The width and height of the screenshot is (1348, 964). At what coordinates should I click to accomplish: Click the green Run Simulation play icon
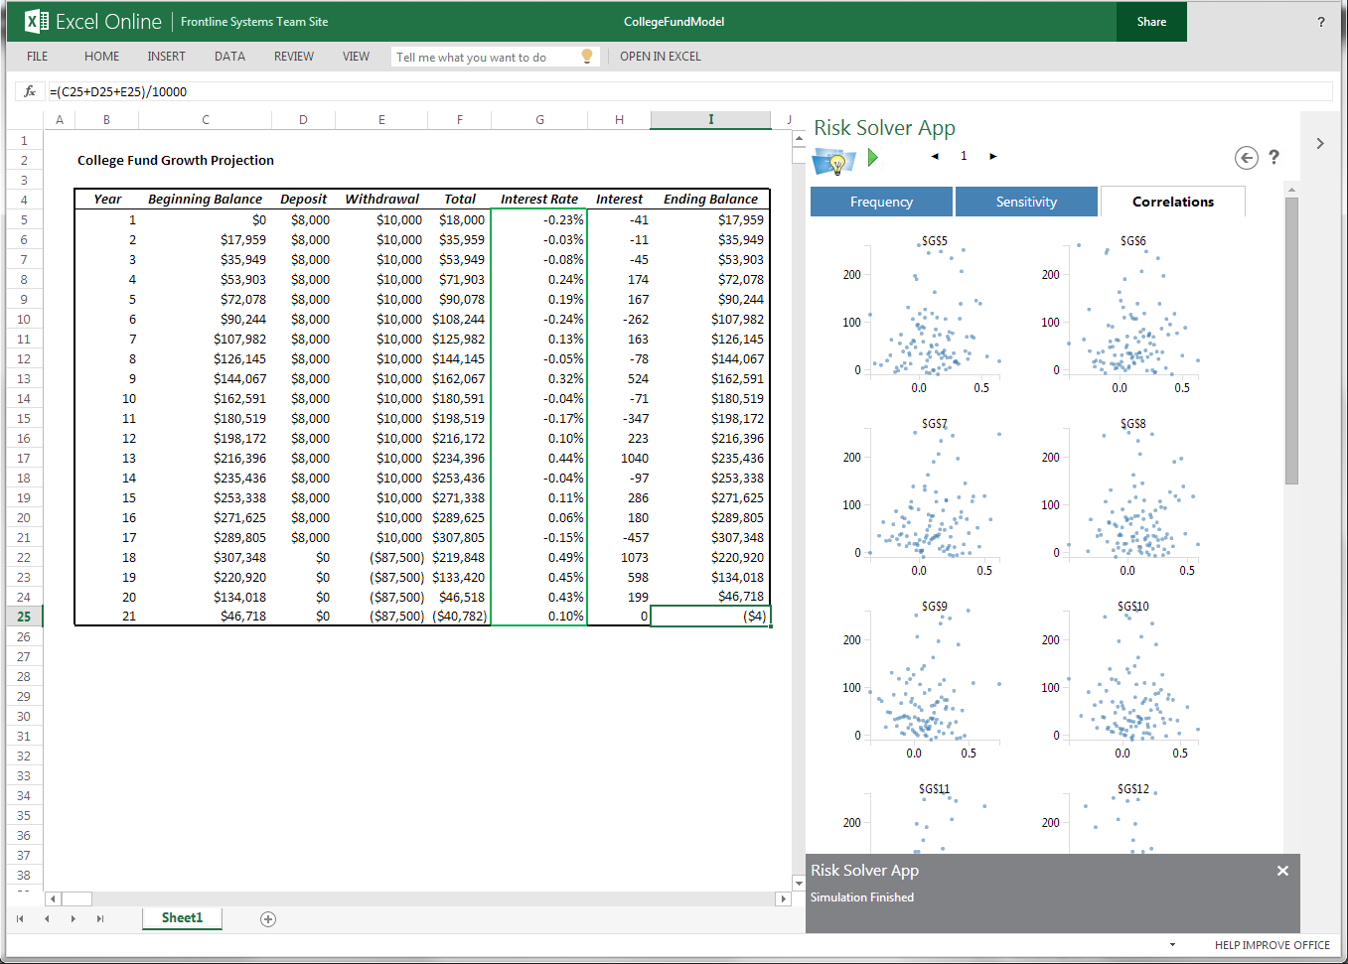pyautogui.click(x=872, y=157)
